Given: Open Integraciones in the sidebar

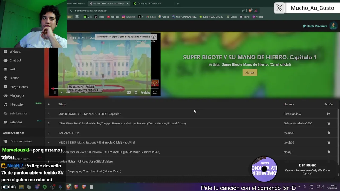Looking at the screenshot, I should point(19,87).
